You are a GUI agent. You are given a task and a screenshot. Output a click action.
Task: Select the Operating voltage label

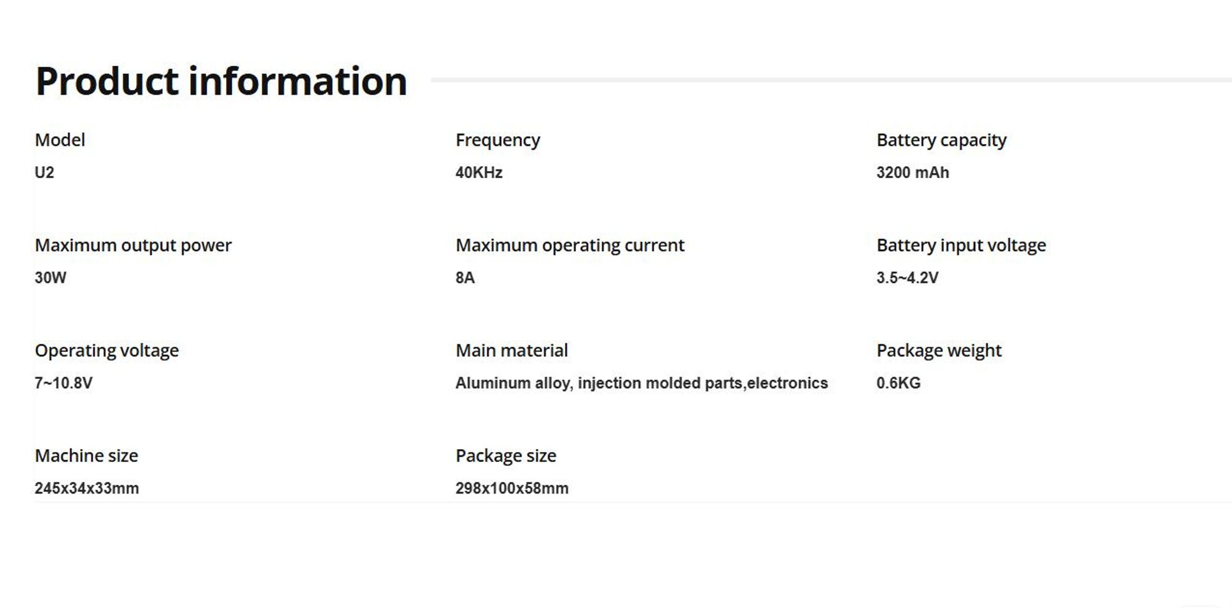[107, 351]
